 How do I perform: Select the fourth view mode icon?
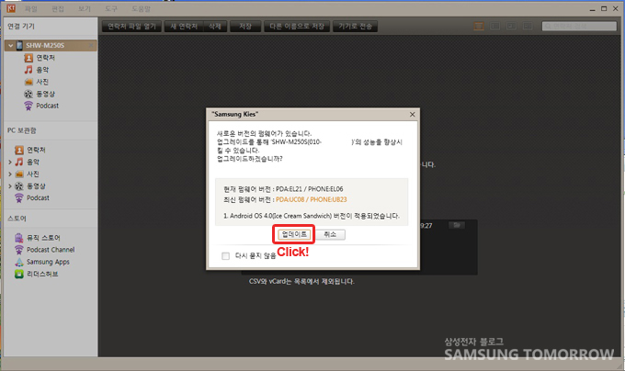[x=528, y=27]
